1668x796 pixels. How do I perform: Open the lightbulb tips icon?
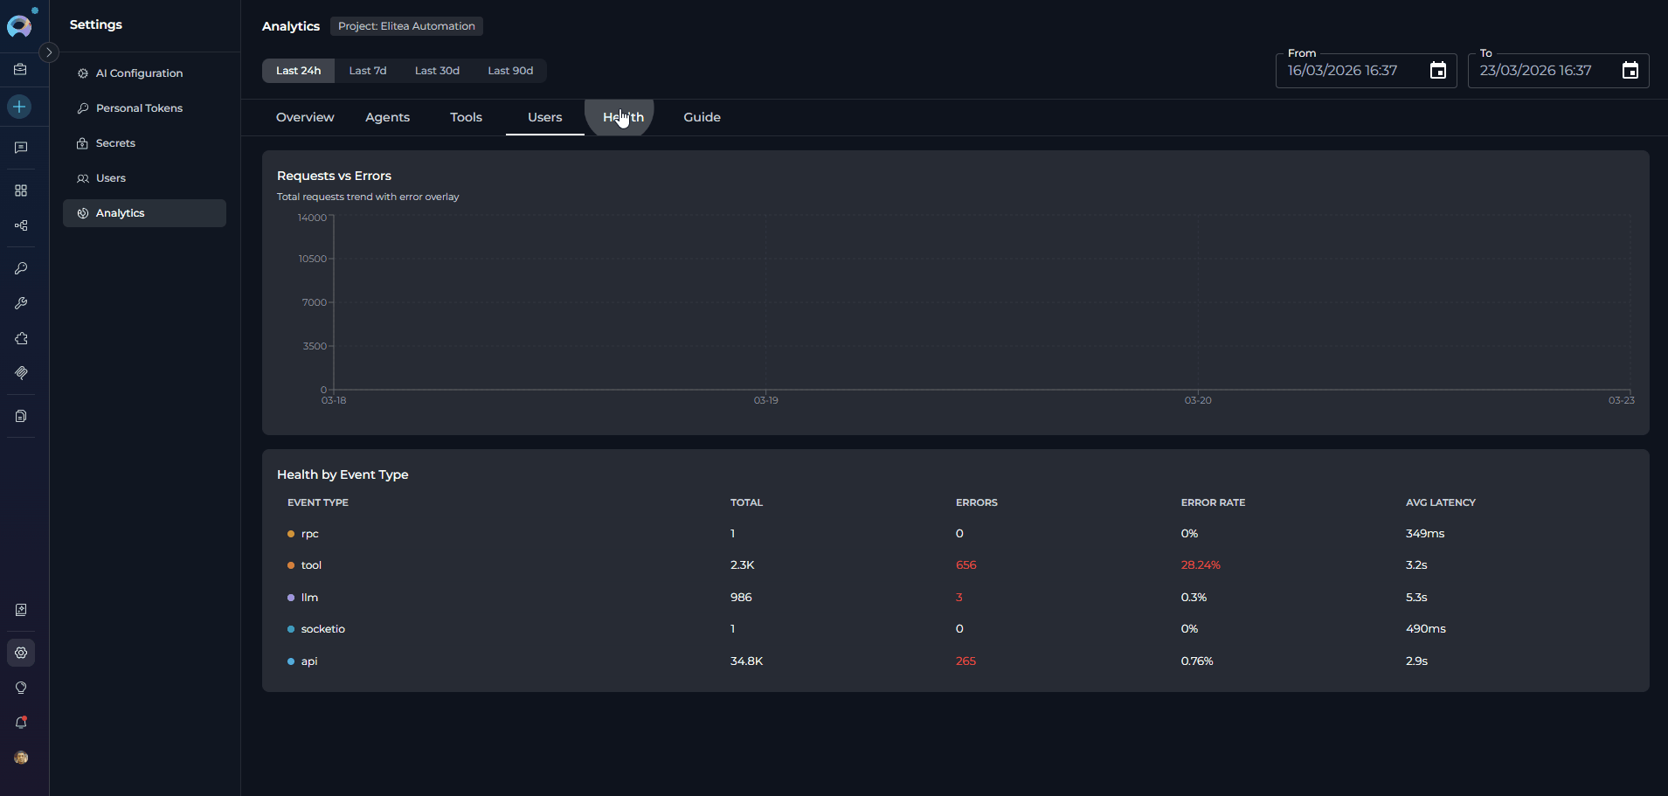[21, 688]
